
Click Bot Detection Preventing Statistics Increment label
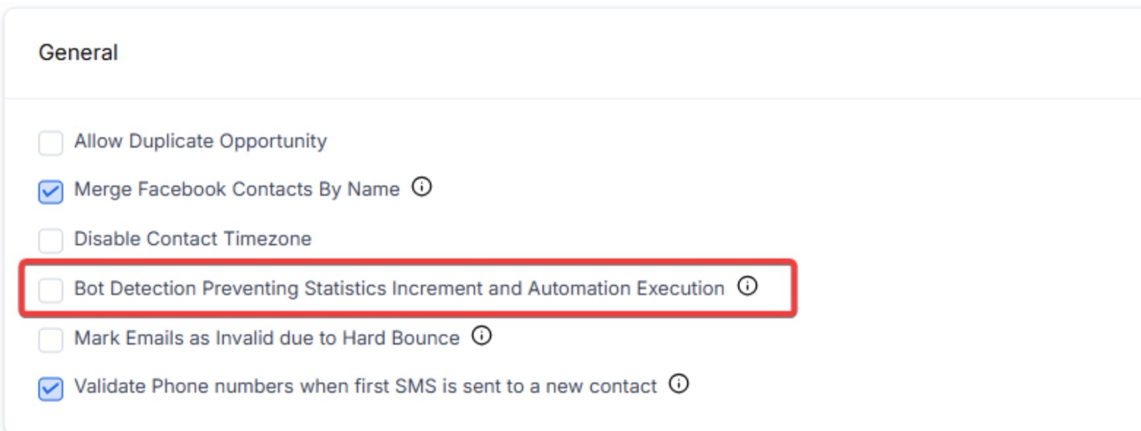click(x=399, y=288)
